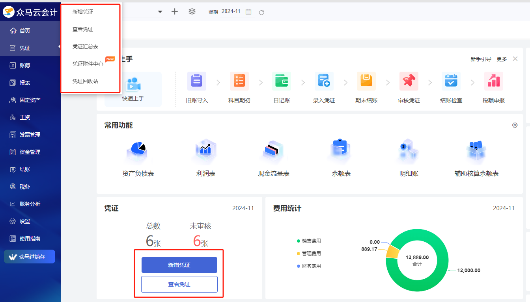Click the 设置 gear sidebar icon

pos(13,221)
